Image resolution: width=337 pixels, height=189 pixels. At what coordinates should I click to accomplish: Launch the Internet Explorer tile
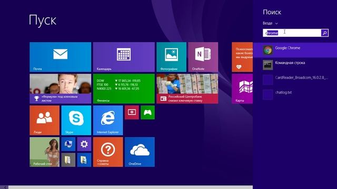click(x=108, y=120)
